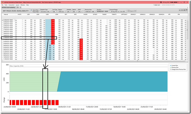
Task: Select the Power filter radio button
Action: (31, 12)
